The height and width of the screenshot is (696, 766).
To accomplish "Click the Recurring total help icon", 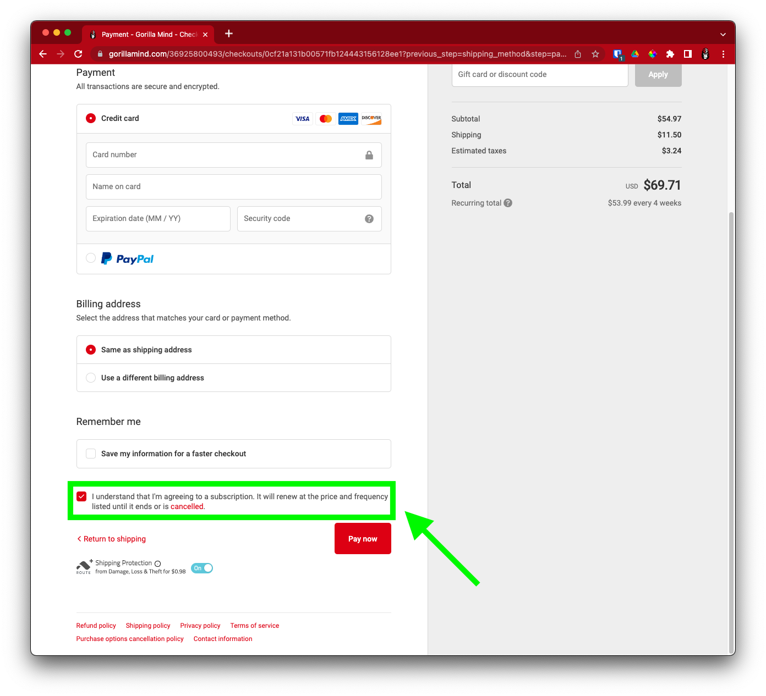I will [x=508, y=203].
